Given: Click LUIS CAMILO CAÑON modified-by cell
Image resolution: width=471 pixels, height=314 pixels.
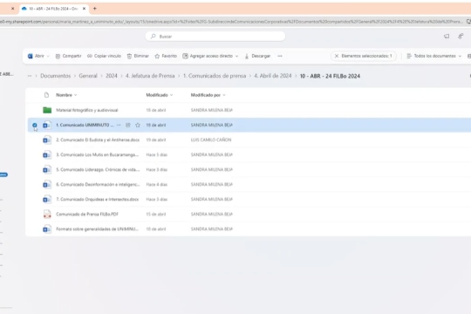Looking at the screenshot, I should (x=211, y=140).
